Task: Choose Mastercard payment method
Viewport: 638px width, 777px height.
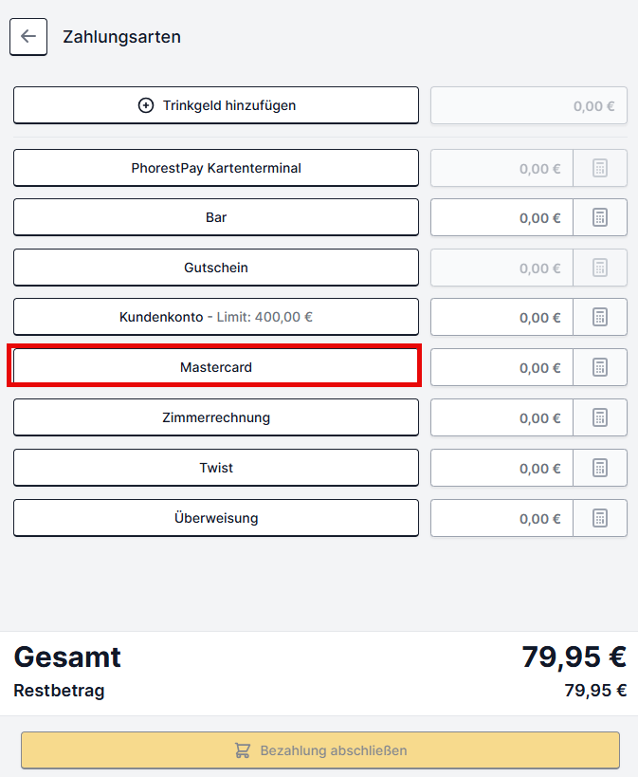Action: pyautogui.click(x=216, y=367)
